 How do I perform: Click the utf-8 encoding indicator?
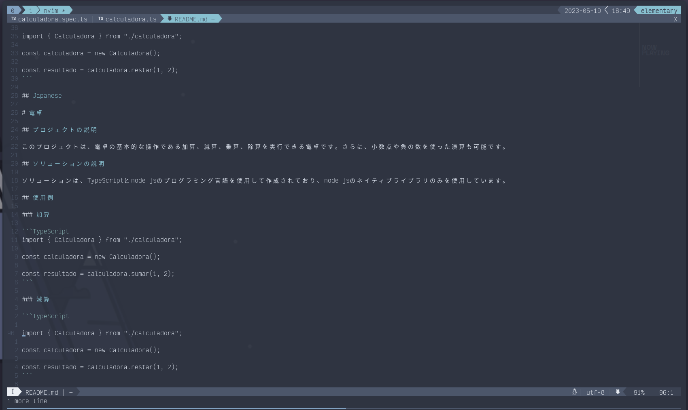coord(595,392)
